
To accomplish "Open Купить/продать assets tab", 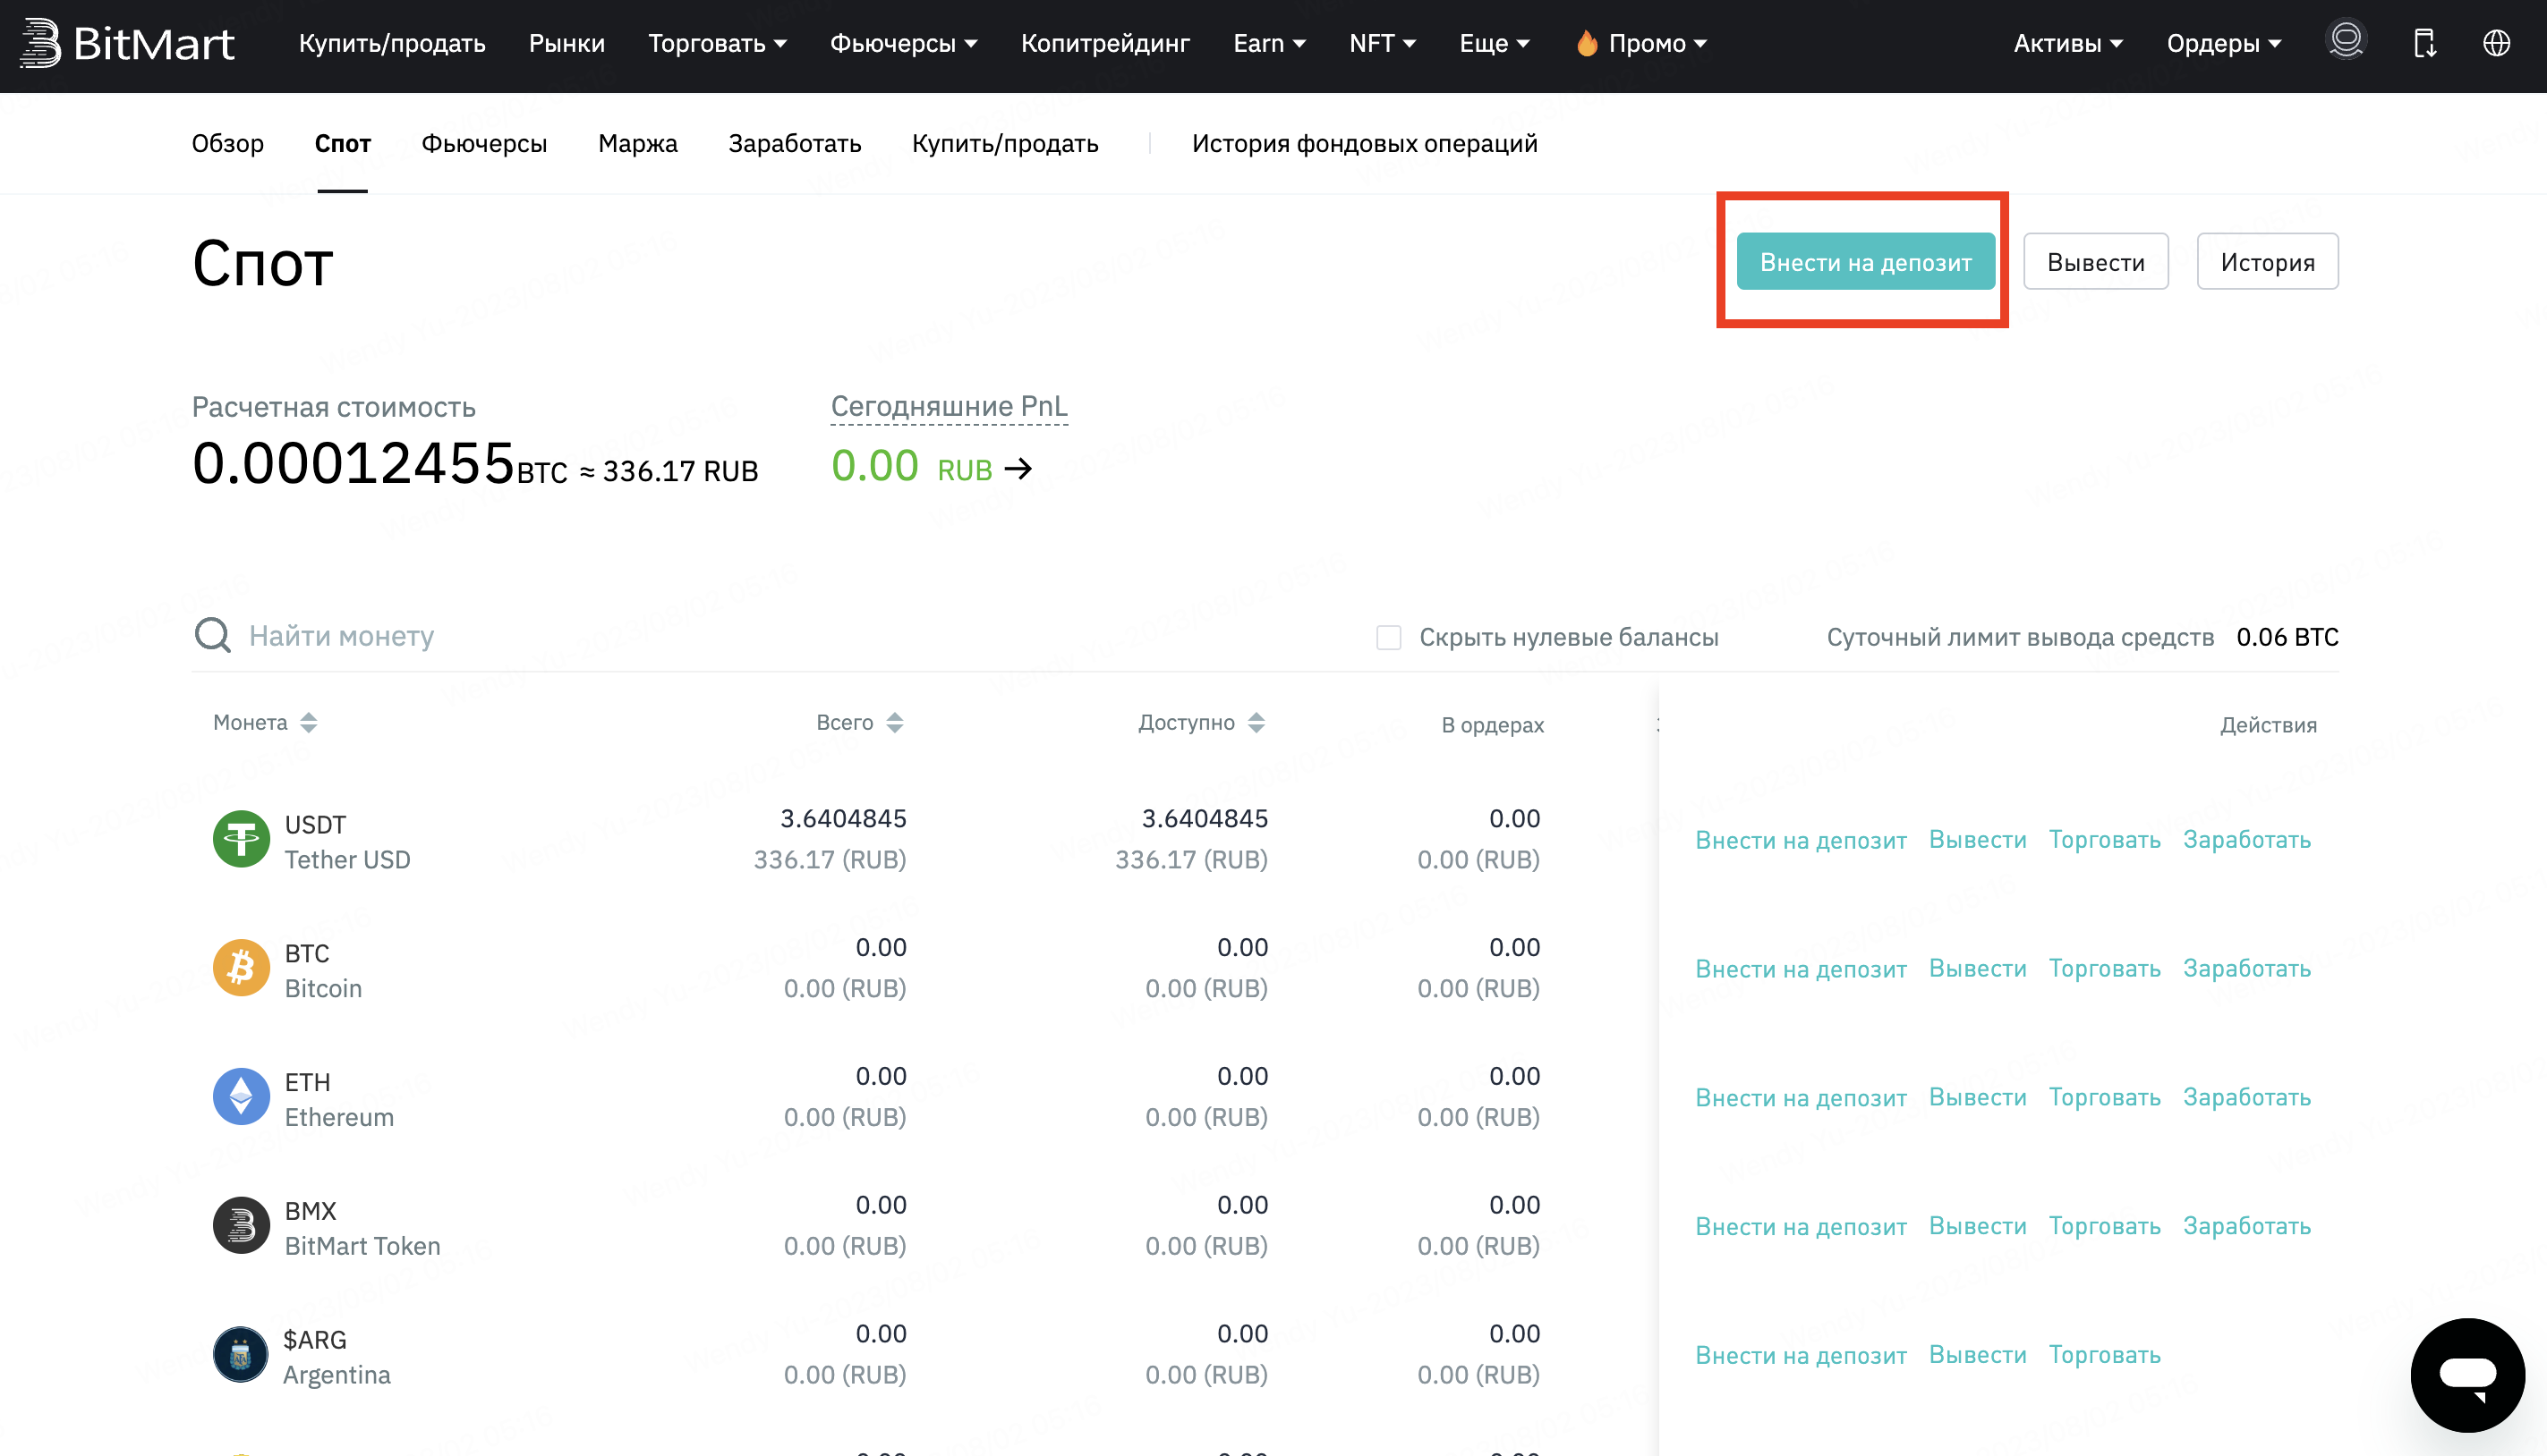I will point(1004,144).
